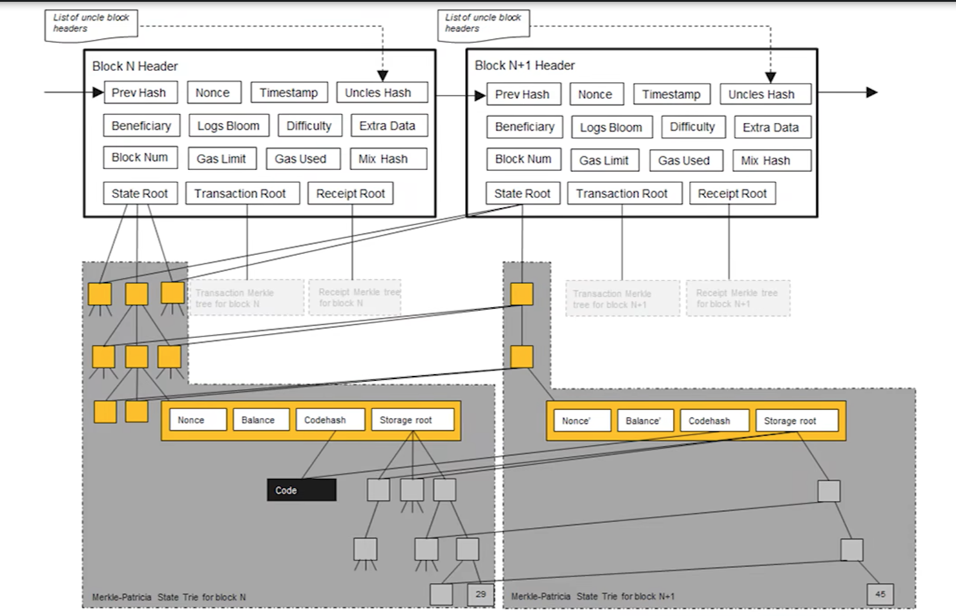
Task: Click Merkle-Patricia State Trie for block N label
Action: (x=169, y=597)
